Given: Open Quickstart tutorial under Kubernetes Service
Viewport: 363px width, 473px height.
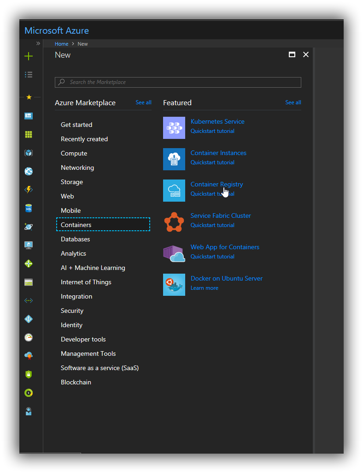Looking at the screenshot, I should tap(212, 131).
